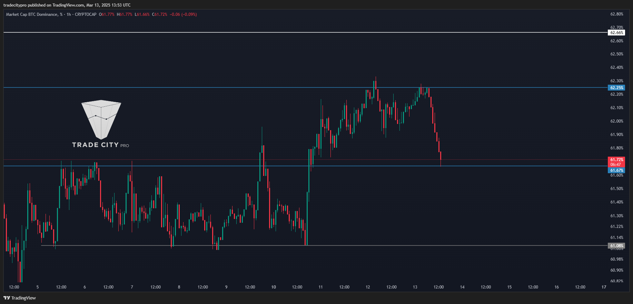
Task: Click the red 61.72% current price label
Action: (616, 160)
